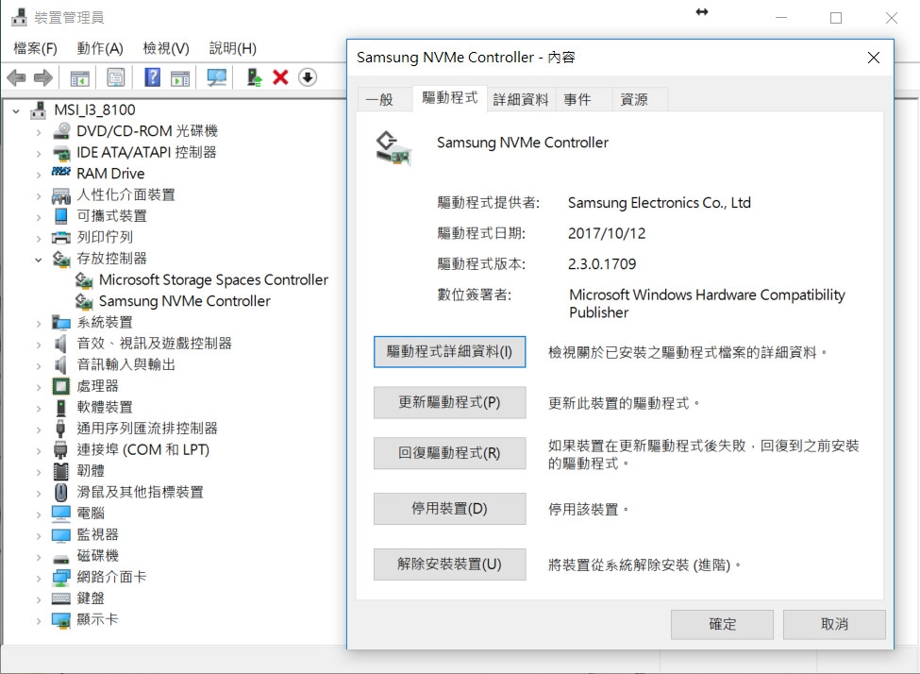Click the update driver toolbar icon
The image size is (920, 674).
pos(254,77)
